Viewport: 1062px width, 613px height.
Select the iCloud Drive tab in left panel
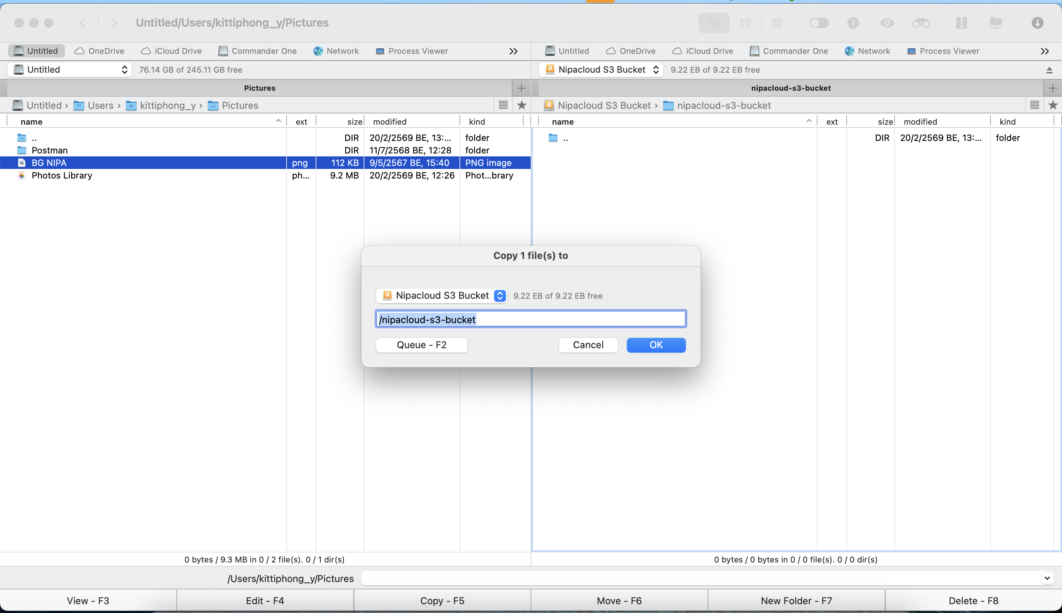click(171, 51)
